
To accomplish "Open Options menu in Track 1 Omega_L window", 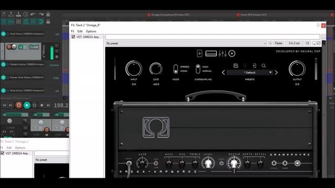I will [20, 148].
